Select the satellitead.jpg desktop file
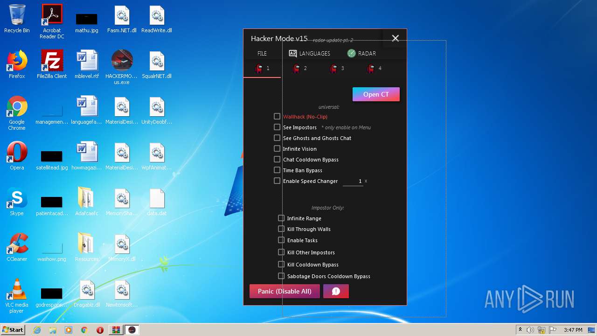This screenshot has height=336, width=597. [52, 160]
